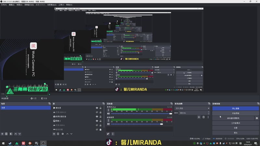Delete selected source with trash icon

(58, 134)
